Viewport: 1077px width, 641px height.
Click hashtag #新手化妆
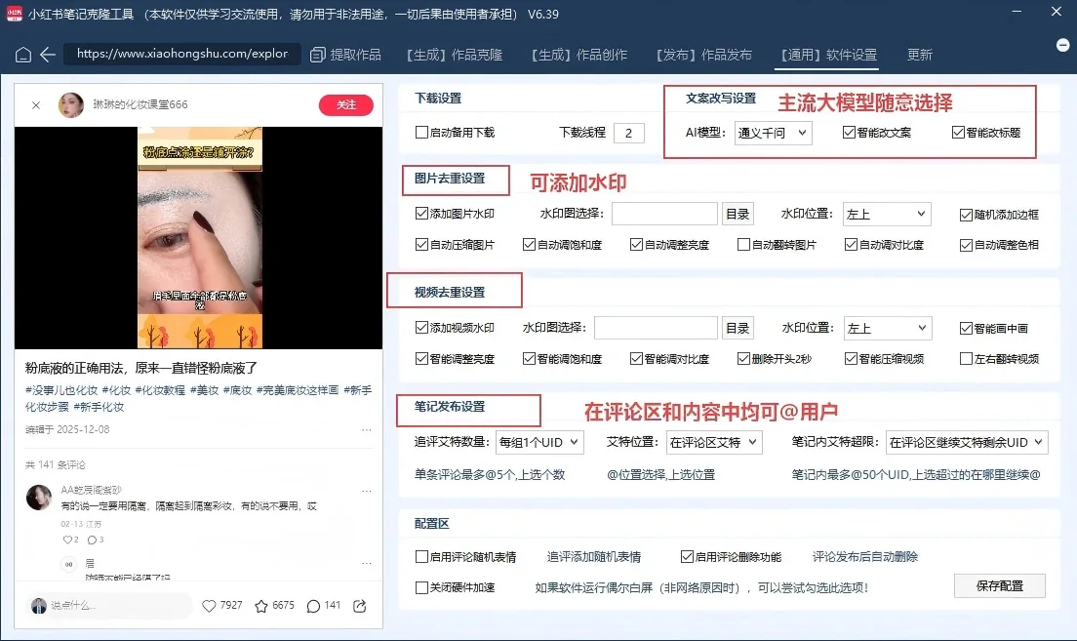pos(99,407)
